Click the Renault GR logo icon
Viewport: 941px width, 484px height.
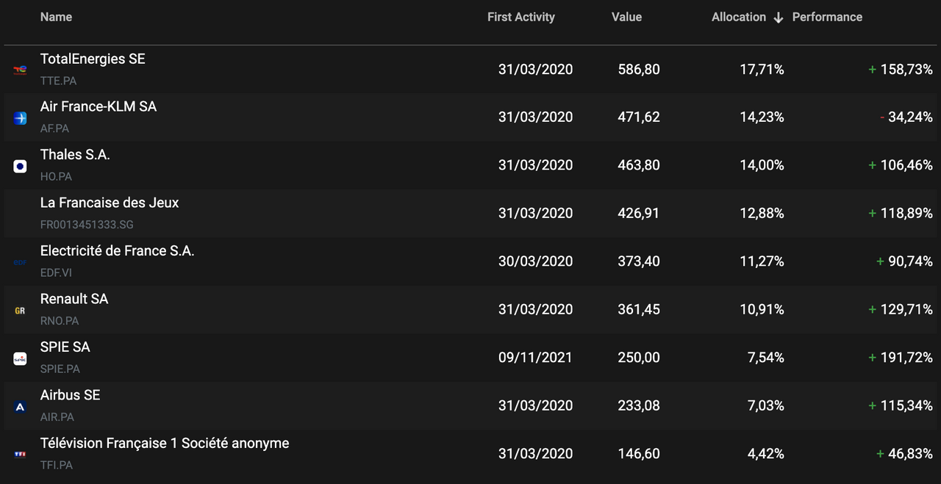(x=20, y=311)
